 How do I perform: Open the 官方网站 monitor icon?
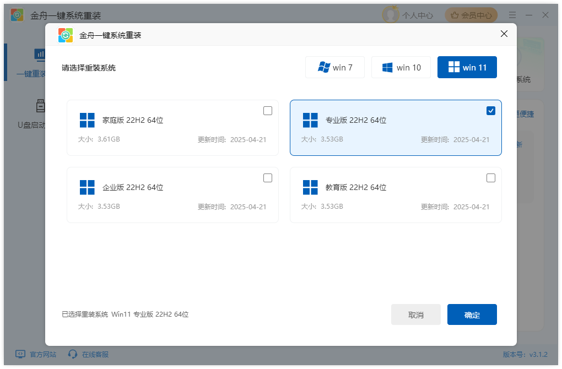(20, 354)
